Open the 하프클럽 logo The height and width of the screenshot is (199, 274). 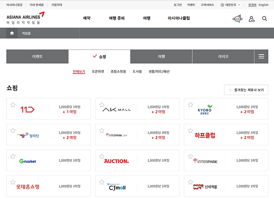point(205,135)
